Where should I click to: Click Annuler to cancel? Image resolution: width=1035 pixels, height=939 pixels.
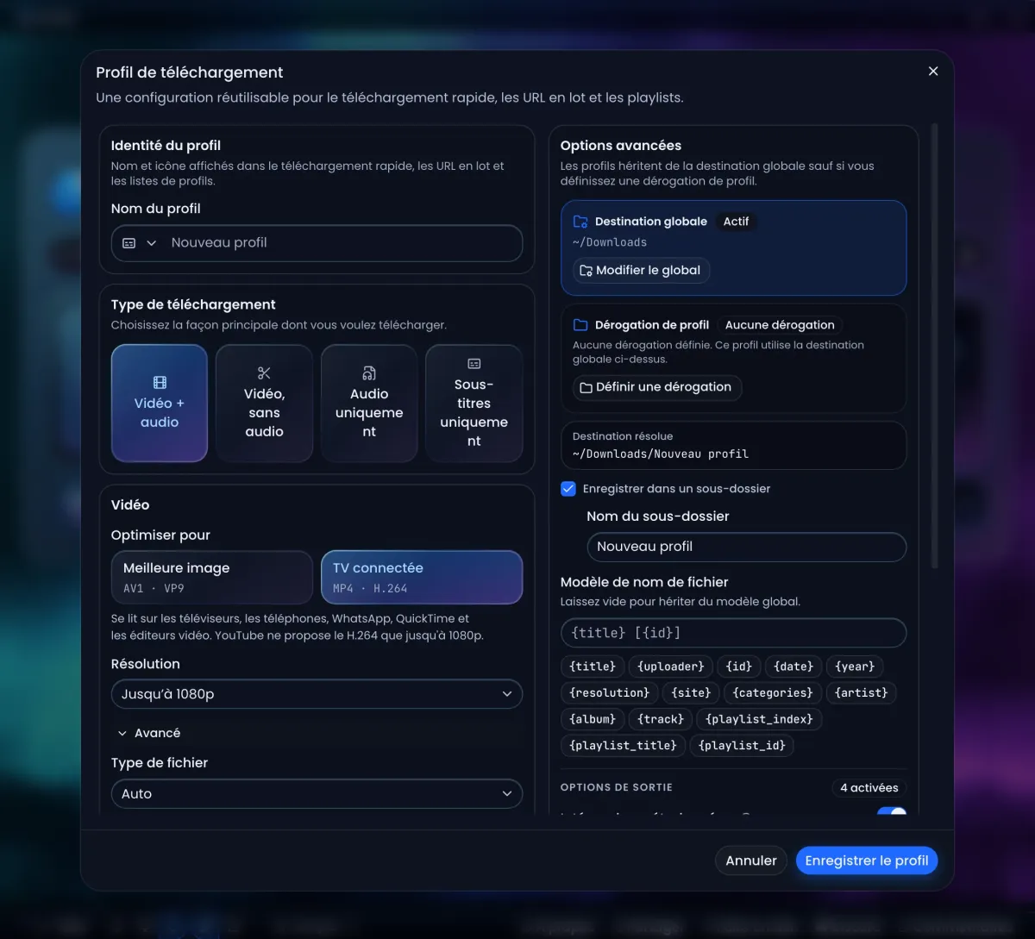click(x=750, y=861)
